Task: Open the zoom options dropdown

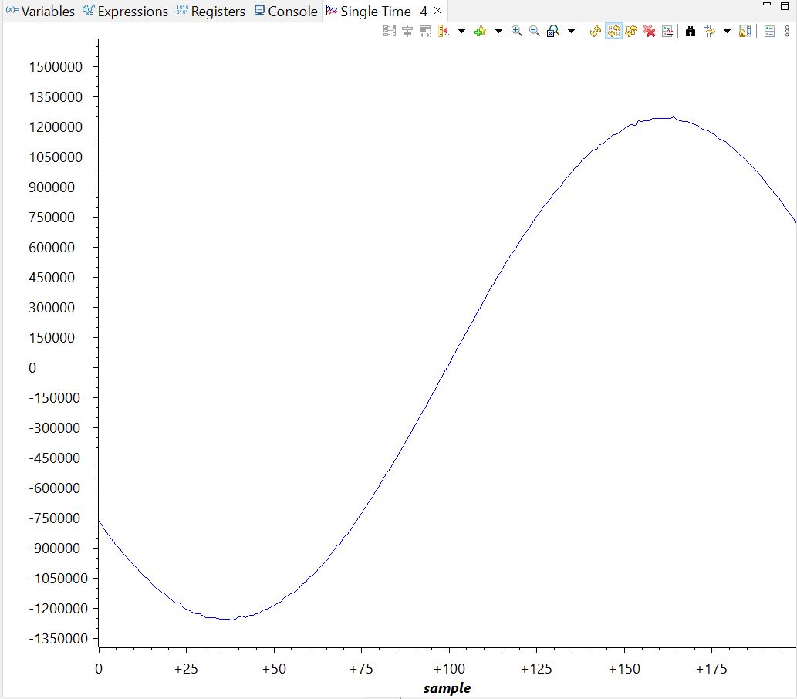Action: coord(572,31)
